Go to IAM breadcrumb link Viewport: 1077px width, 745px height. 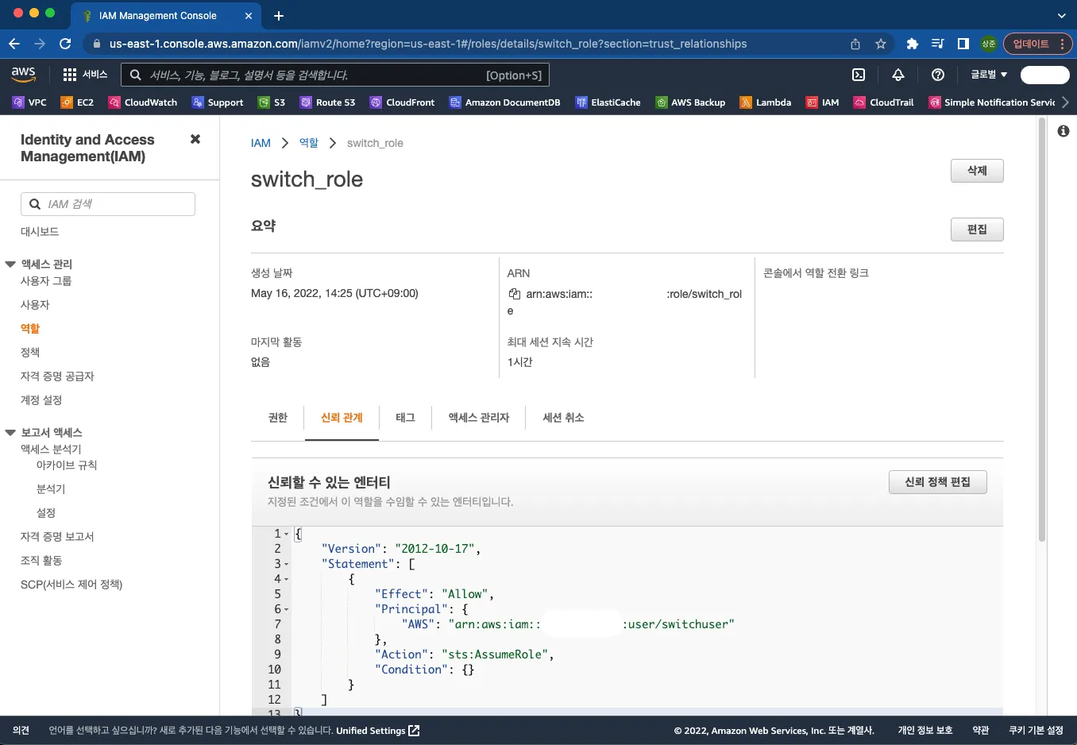tap(261, 143)
